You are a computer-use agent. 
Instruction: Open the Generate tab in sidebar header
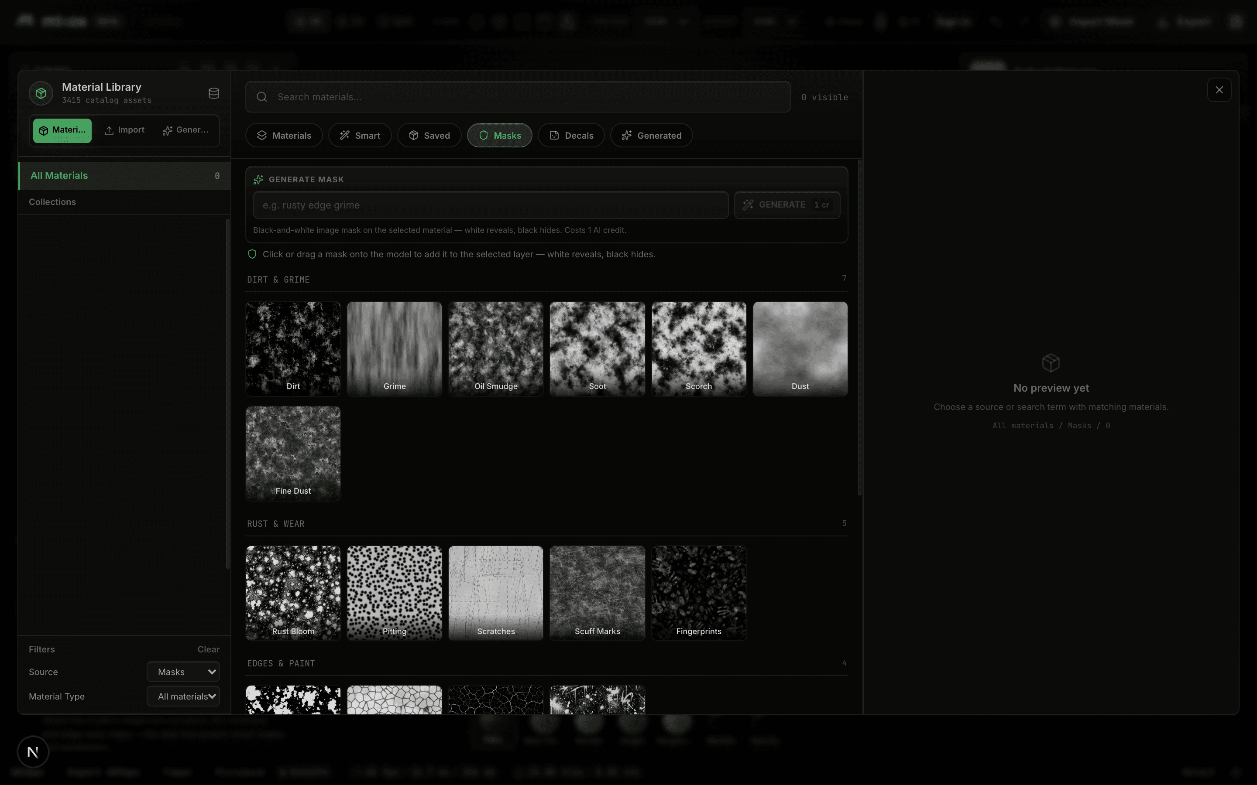[x=185, y=130]
